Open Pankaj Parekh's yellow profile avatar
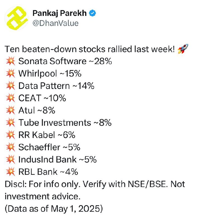Screen dimensions: 208x223 [x=16, y=18]
